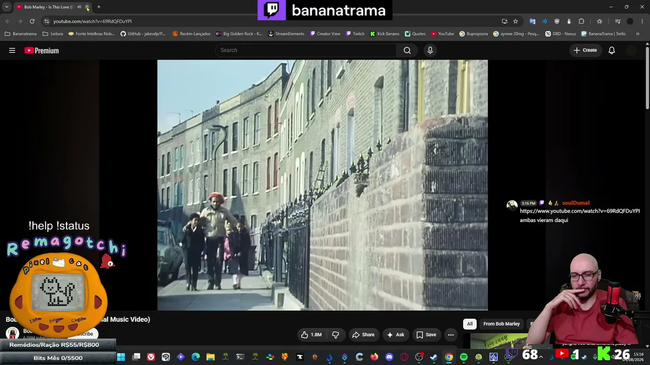Open more actions three-dot menu under video
The width and height of the screenshot is (650, 365).
[x=451, y=335]
